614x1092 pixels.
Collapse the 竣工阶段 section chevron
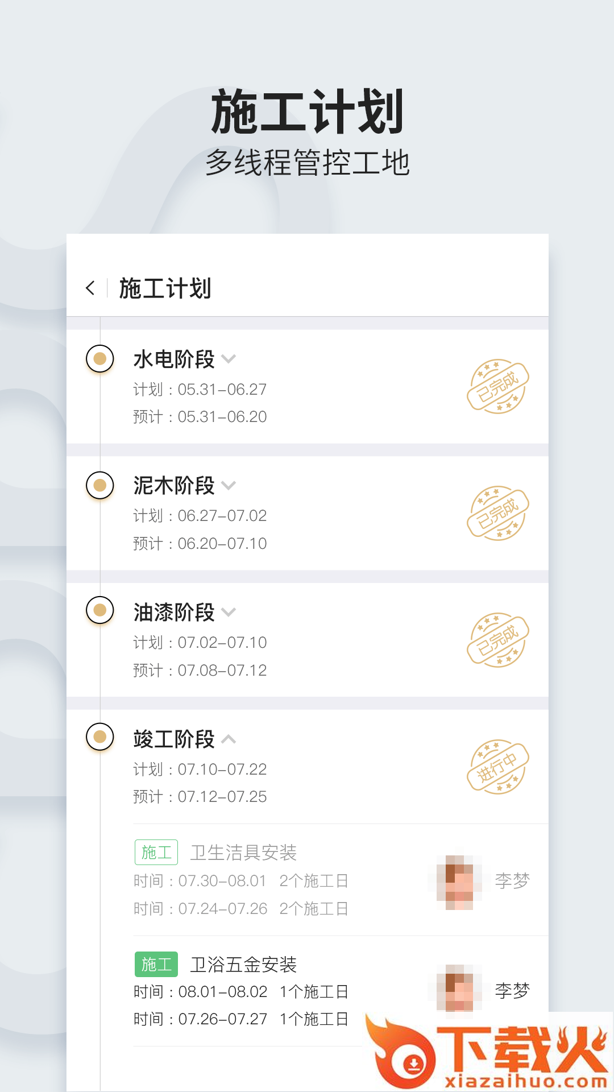[229, 739]
